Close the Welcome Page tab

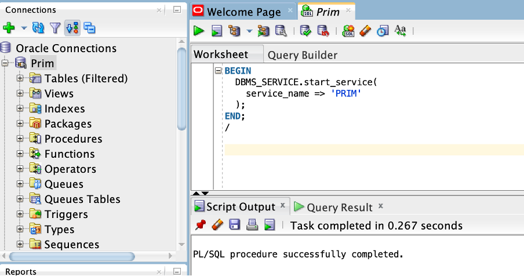coord(290,10)
